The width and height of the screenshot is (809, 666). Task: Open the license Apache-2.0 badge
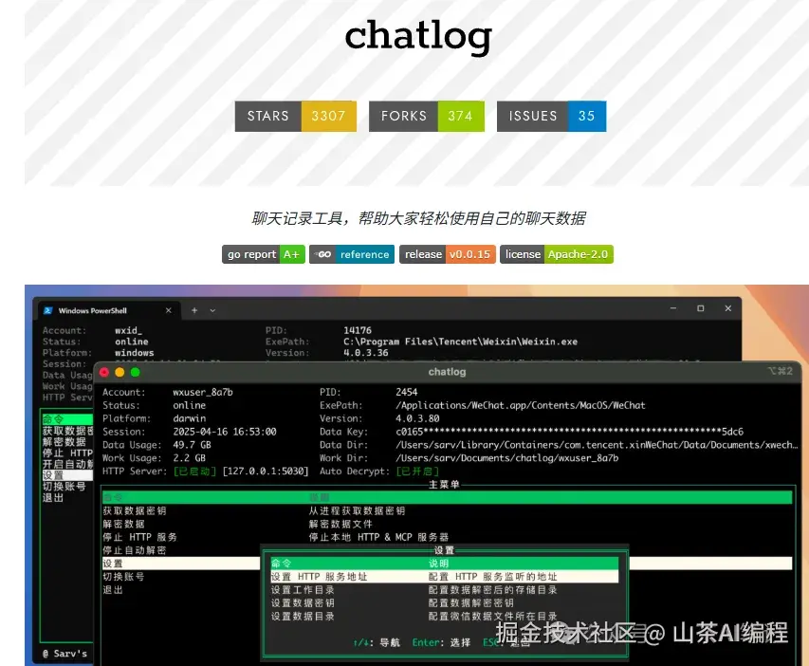[x=557, y=254]
